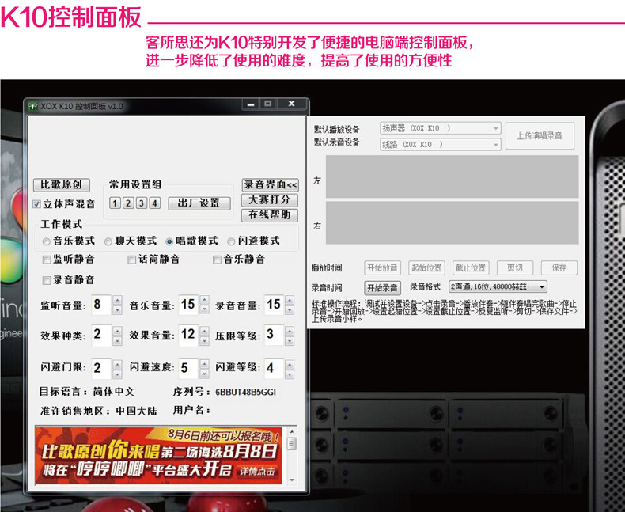Open 大赛打分 scoring

pyautogui.click(x=270, y=199)
